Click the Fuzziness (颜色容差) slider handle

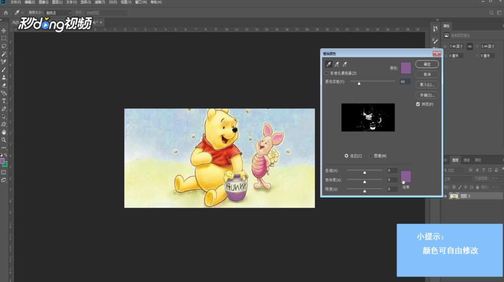click(359, 83)
